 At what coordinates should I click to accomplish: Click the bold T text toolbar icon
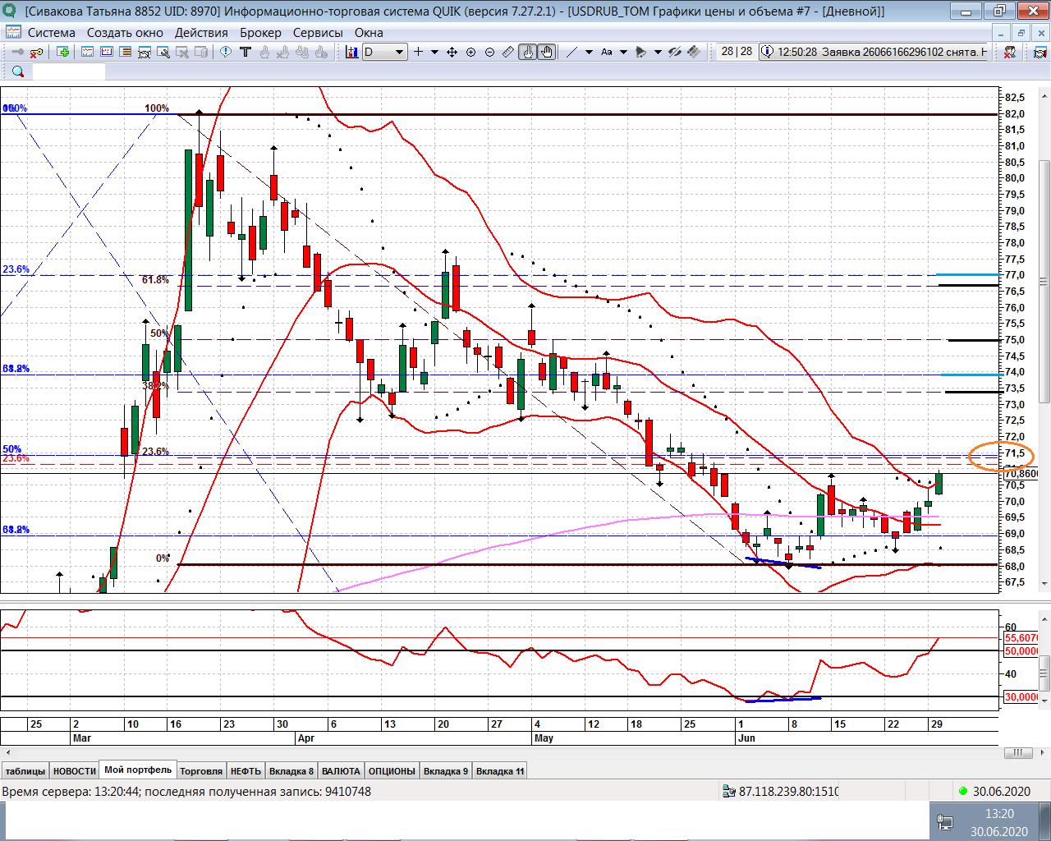[245, 52]
